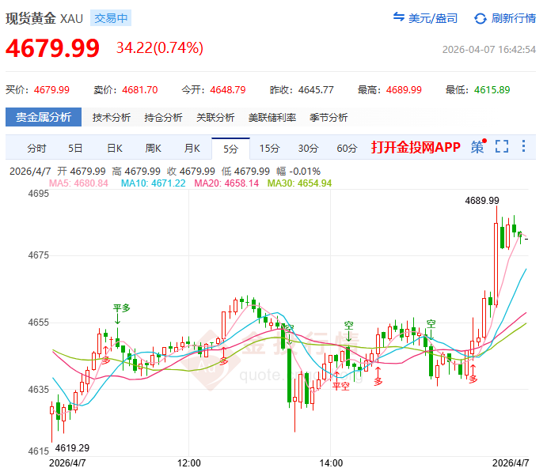The image size is (547, 468).
Task: Open the vertical three-dot more menu
Action: pos(523,146)
